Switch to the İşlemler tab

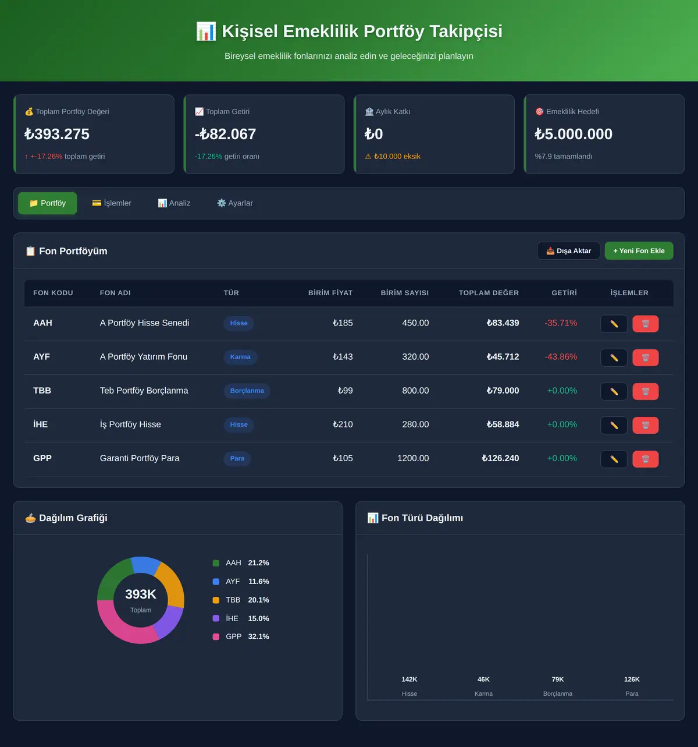point(112,203)
